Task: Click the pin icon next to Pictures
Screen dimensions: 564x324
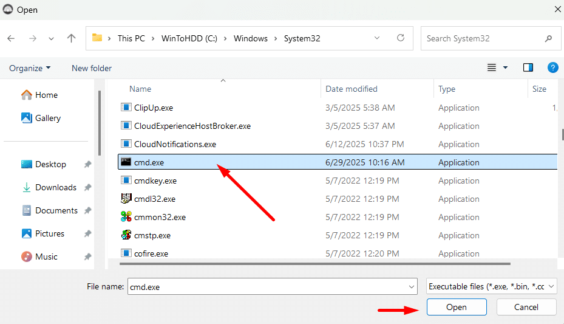Action: [87, 233]
